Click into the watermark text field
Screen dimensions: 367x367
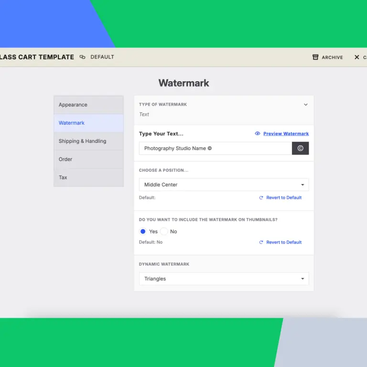coord(215,149)
